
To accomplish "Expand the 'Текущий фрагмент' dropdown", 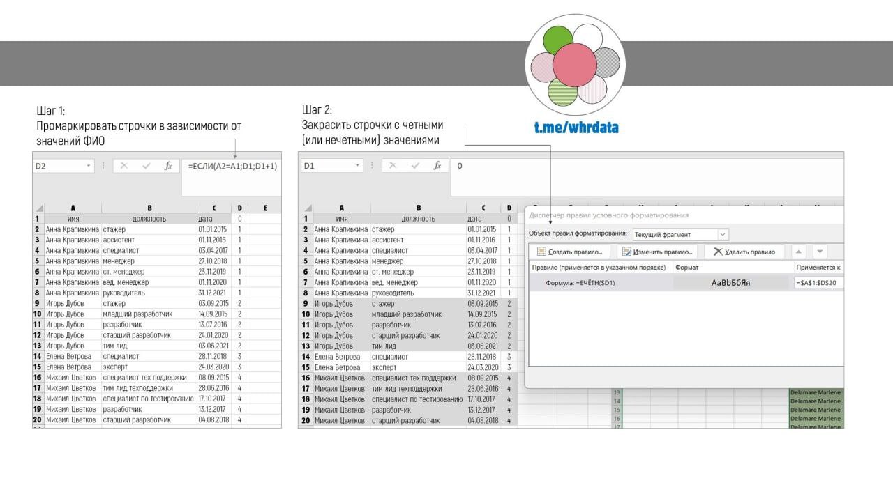I will [723, 234].
